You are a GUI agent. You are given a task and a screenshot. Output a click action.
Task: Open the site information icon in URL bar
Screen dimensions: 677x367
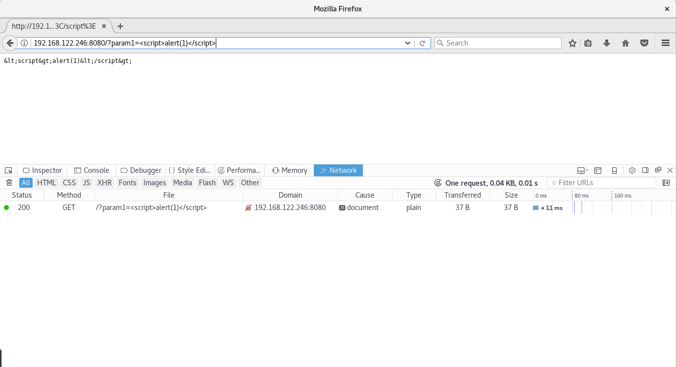click(24, 43)
